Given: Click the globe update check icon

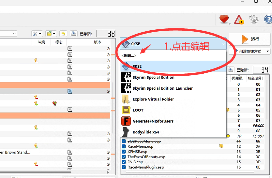Looking at the screenshot, I should [x=254, y=19].
